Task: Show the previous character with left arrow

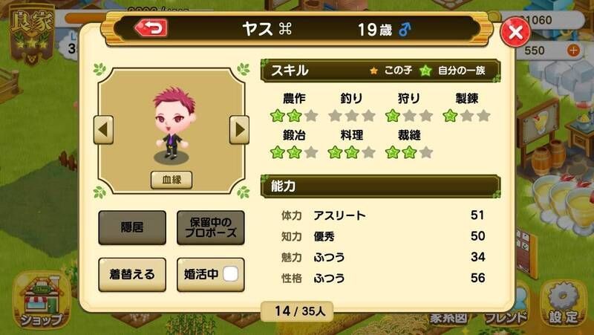Action: [103, 129]
